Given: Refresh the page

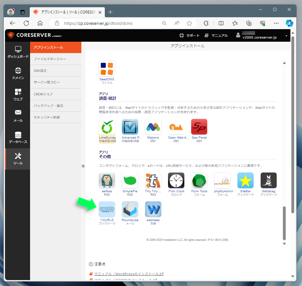Looking at the screenshot, I should [x=26, y=23].
